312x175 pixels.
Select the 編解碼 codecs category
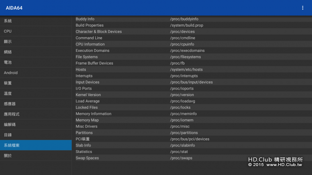coord(10,124)
